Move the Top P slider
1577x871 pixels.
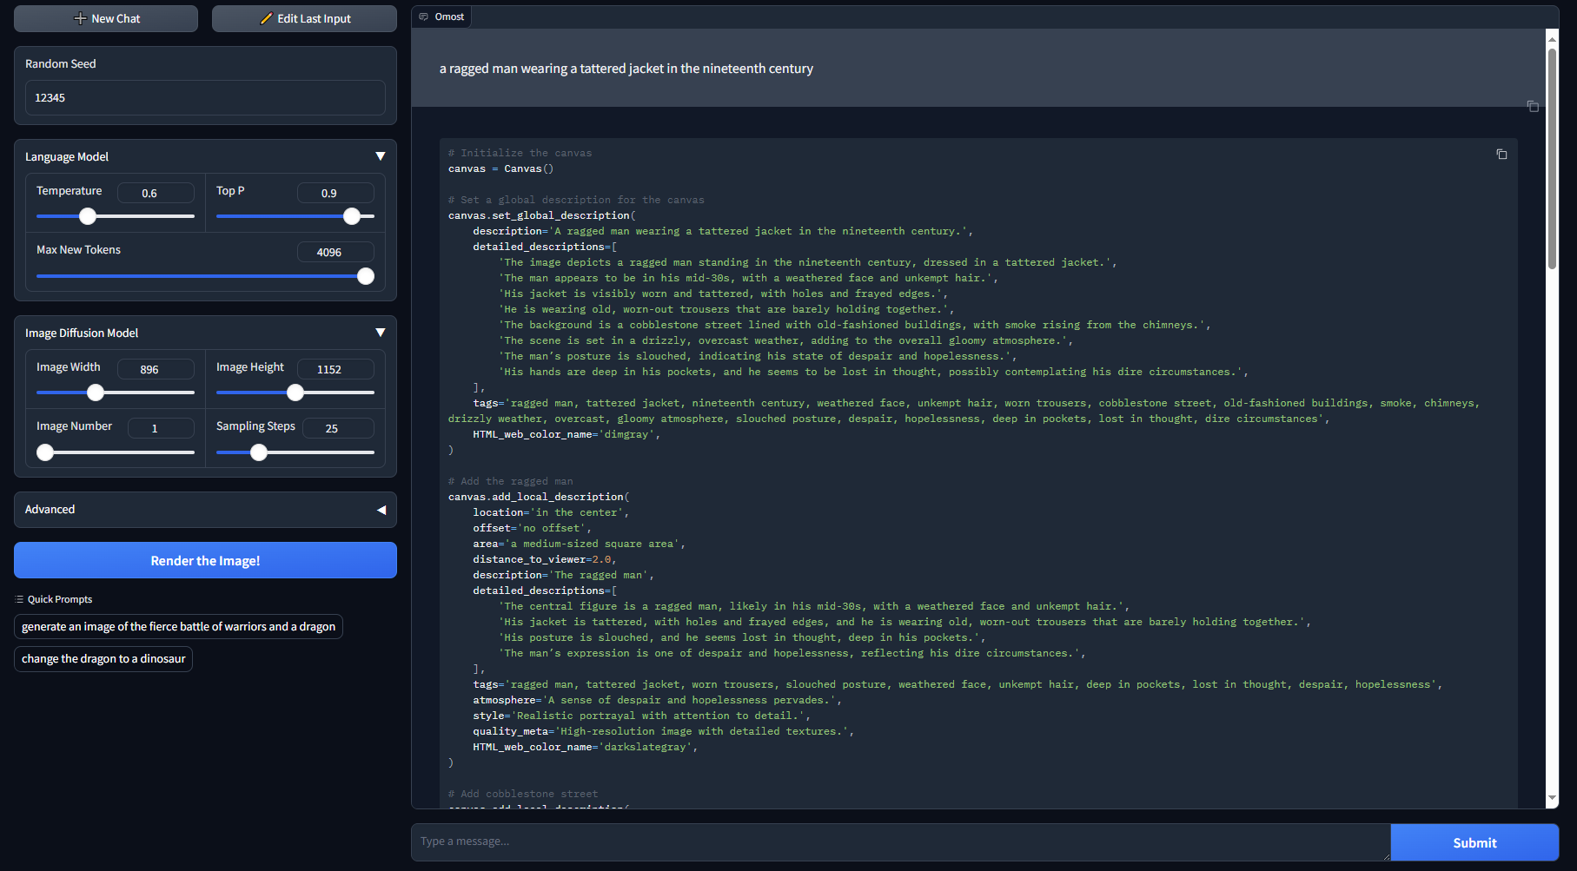click(x=353, y=216)
